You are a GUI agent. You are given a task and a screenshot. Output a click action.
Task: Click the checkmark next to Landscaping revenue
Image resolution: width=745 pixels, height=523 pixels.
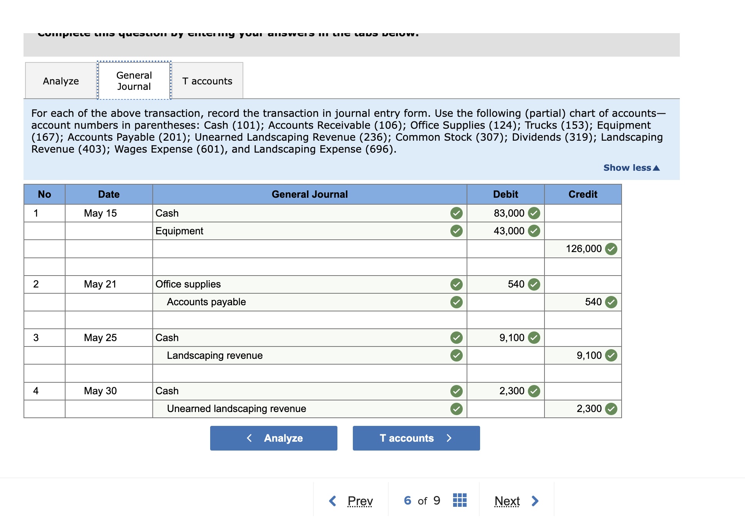457,355
